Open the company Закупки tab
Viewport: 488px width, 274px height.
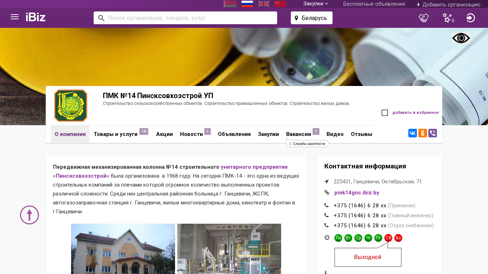(x=268, y=134)
